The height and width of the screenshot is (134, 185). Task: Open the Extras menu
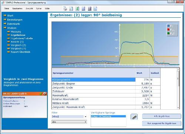click(39, 8)
